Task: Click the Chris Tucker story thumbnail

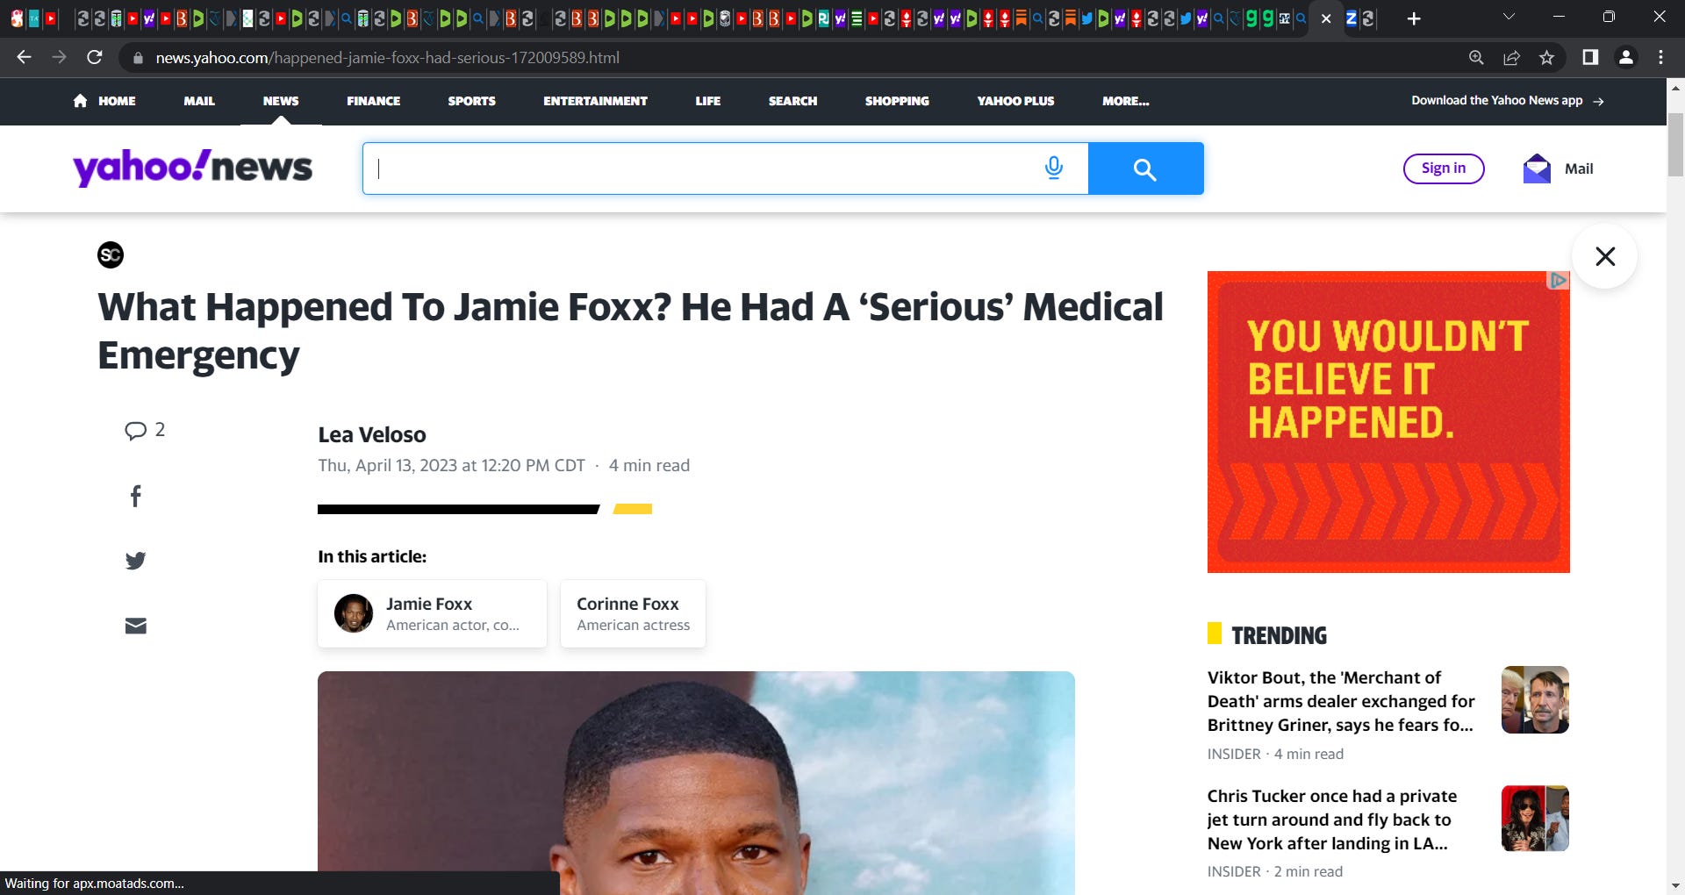Action: (1535, 818)
